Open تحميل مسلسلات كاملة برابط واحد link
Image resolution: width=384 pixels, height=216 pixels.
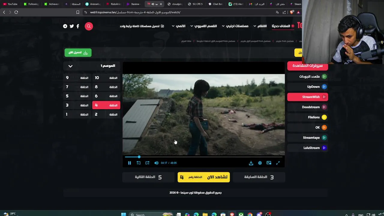pyautogui.click(x=142, y=26)
